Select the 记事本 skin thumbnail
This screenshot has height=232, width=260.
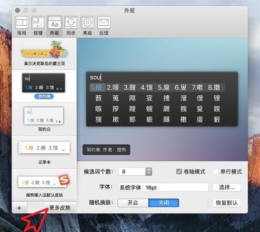44,148
